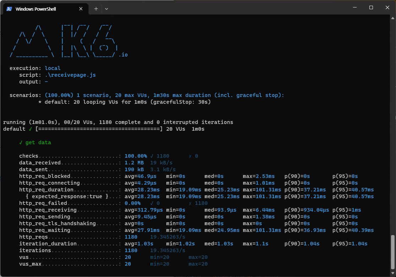Click the http_reqs '1180' count

pyautogui.click(x=131, y=237)
